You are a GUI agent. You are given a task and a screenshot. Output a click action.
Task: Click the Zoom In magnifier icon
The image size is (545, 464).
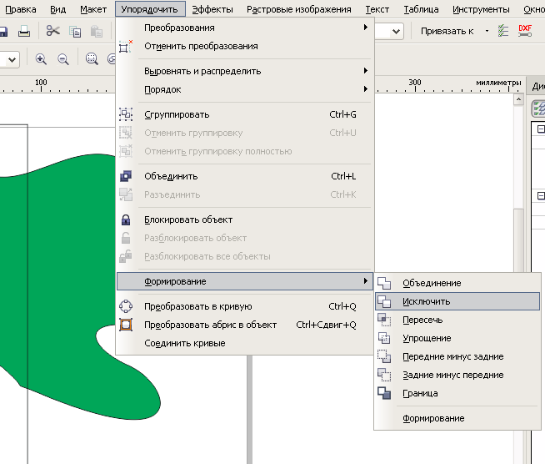pos(41,58)
